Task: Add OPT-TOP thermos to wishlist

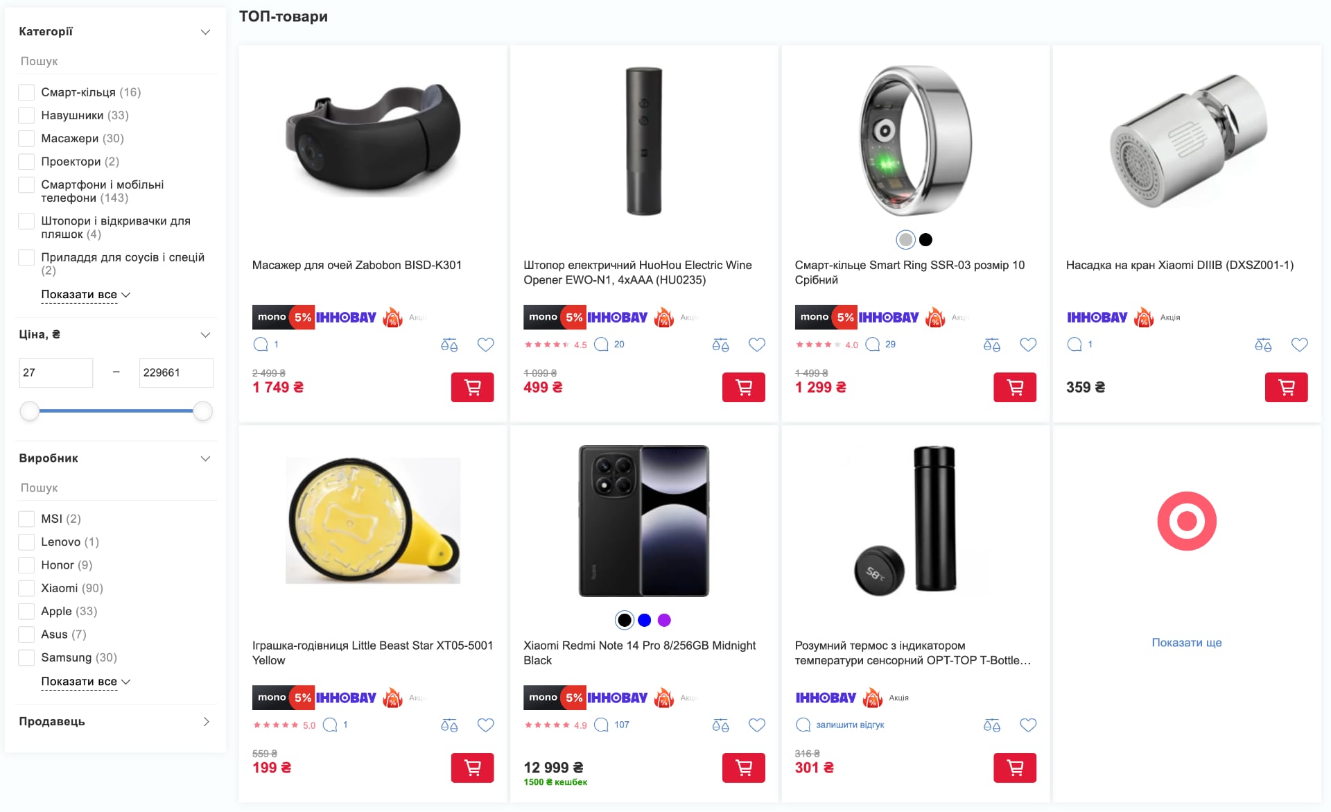Action: tap(1028, 725)
